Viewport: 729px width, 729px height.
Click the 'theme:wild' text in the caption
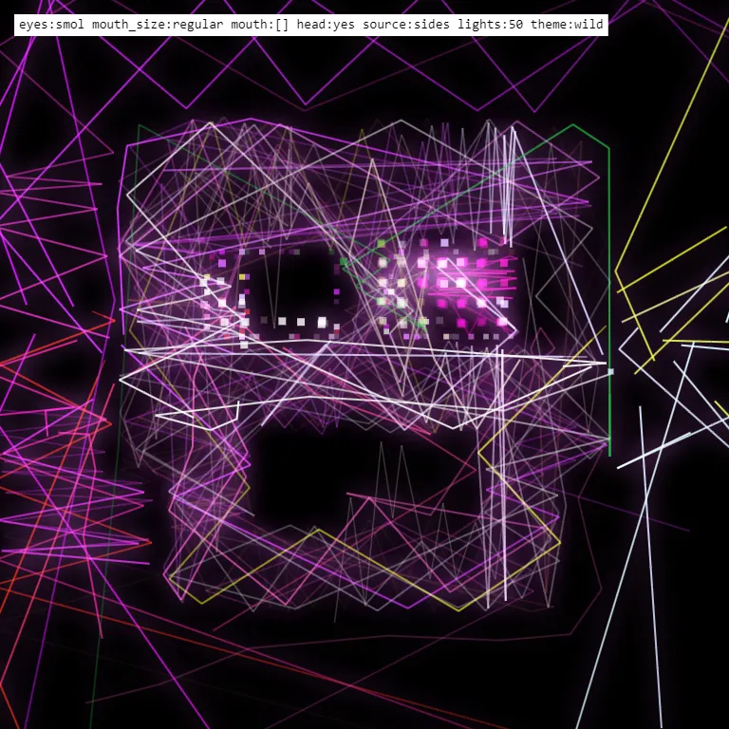tap(567, 24)
